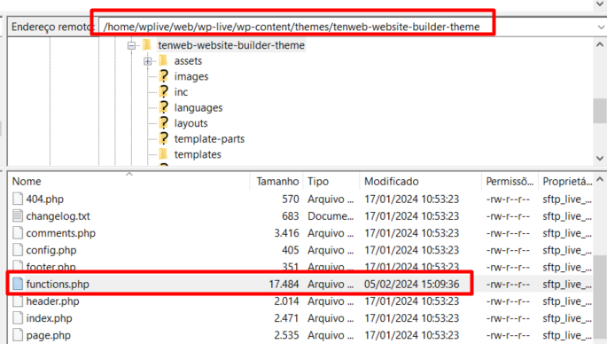The width and height of the screenshot is (607, 344).
Task: Click the unknown-folder icon beside layouts
Action: (x=164, y=123)
